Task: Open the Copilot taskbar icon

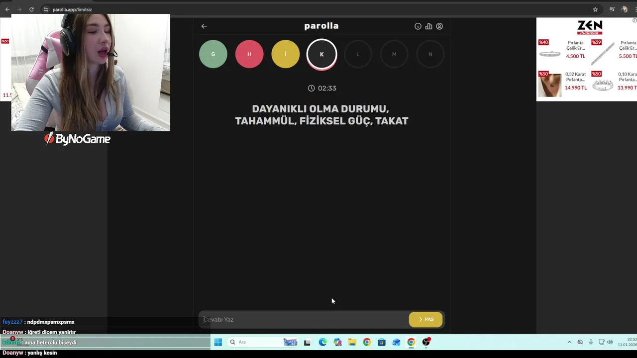Action: point(338,342)
